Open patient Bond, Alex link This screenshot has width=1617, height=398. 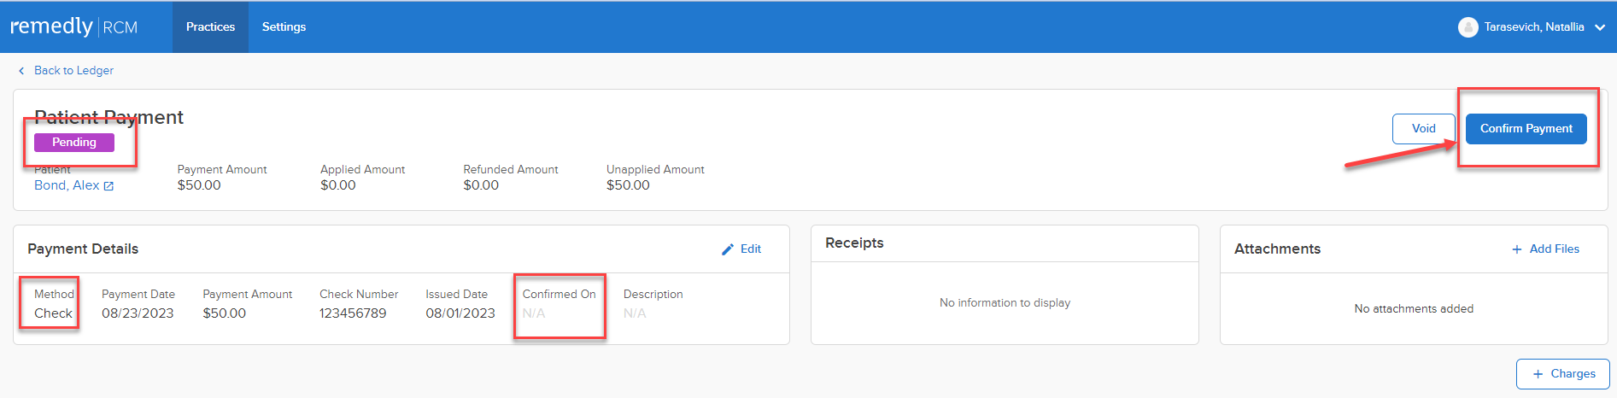click(x=67, y=185)
